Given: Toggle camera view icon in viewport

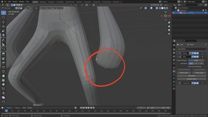Looking at the screenshot, I should (x=169, y=30).
